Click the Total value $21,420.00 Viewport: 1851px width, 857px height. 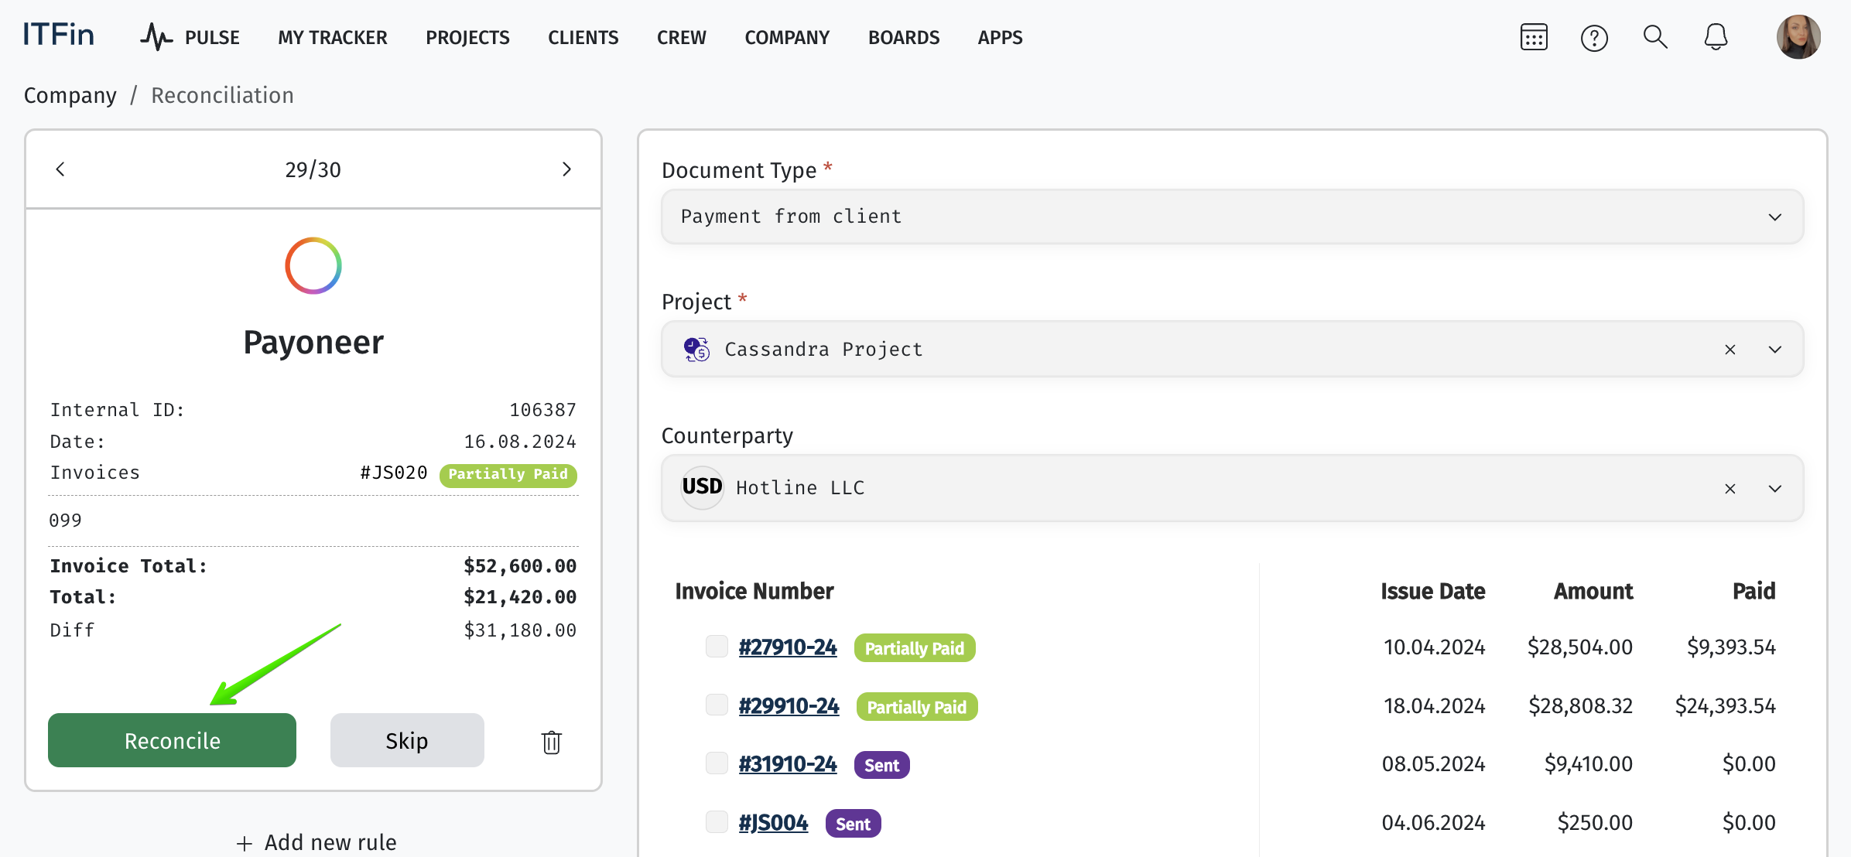click(520, 597)
